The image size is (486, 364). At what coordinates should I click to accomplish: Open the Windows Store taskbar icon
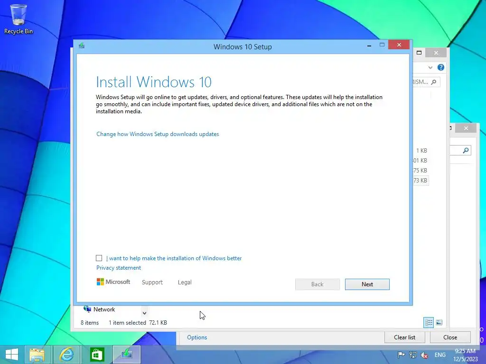(x=97, y=355)
